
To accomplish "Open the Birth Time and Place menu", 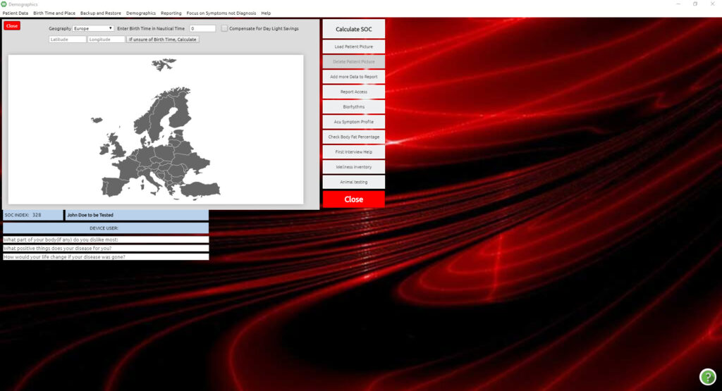I will tap(54, 13).
